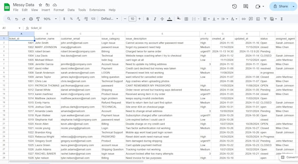Image resolution: width=298 pixels, height=164 pixels.
Task: Open the borders tool
Action: [186, 19]
